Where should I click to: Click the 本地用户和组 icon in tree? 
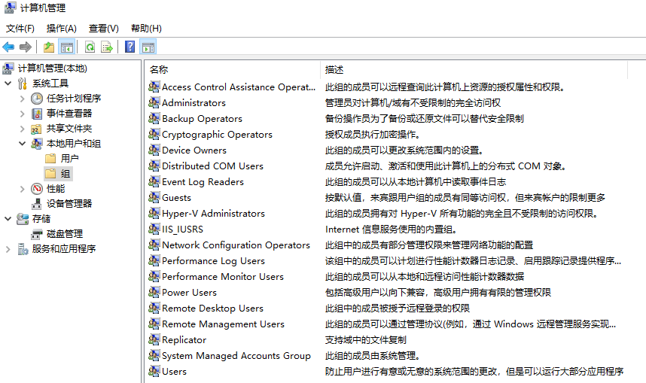tap(37, 144)
